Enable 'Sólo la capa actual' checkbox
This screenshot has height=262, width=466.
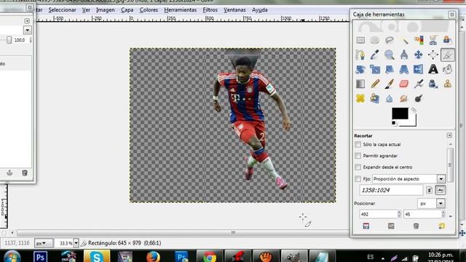(358, 144)
